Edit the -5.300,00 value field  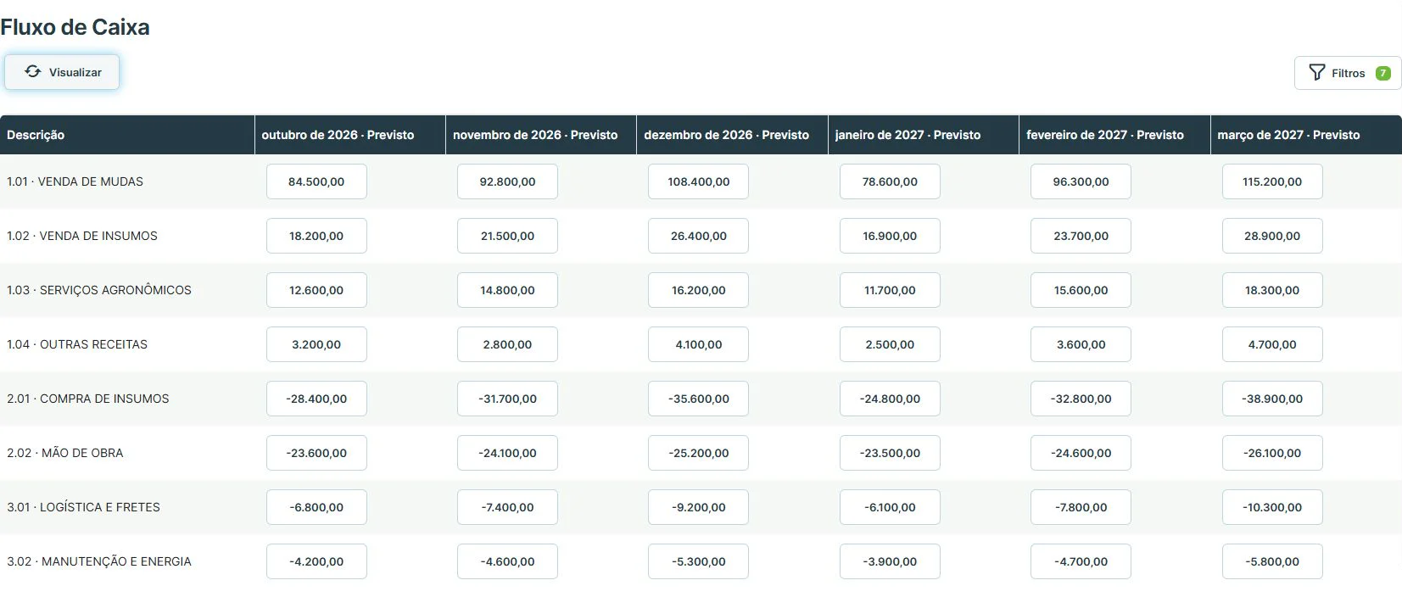(x=698, y=561)
